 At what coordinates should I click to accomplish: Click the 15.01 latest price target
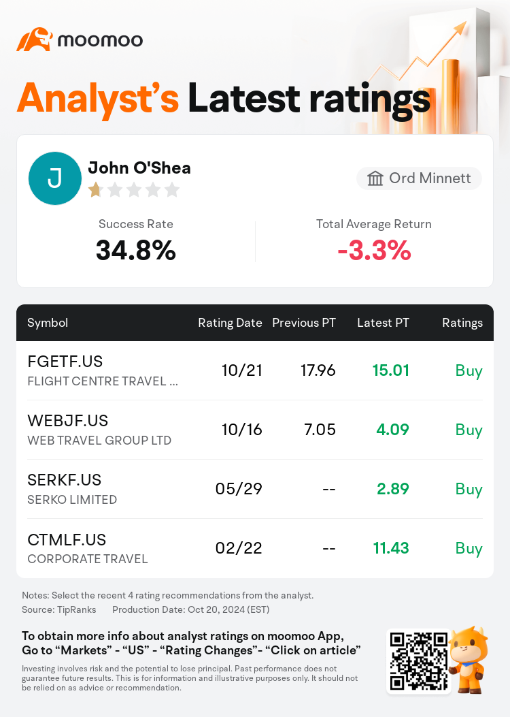tap(391, 370)
